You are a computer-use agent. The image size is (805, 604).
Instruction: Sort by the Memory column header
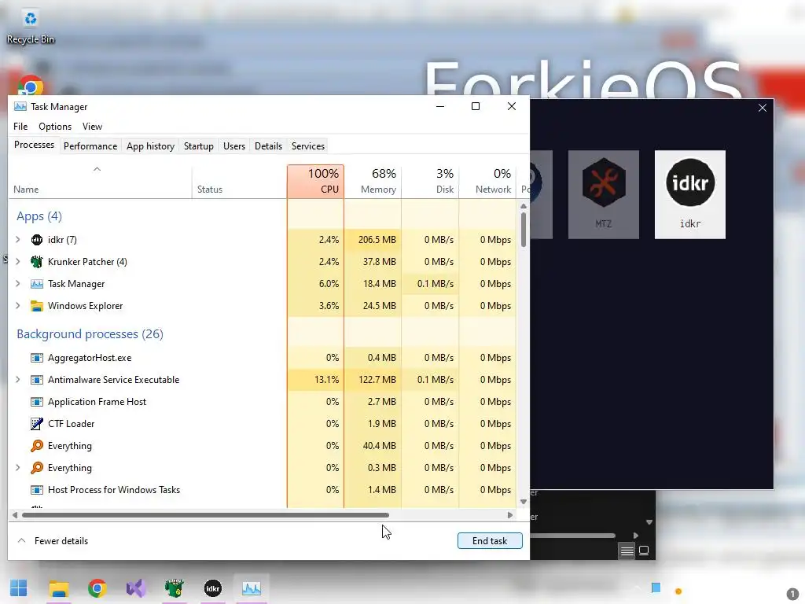click(373, 182)
